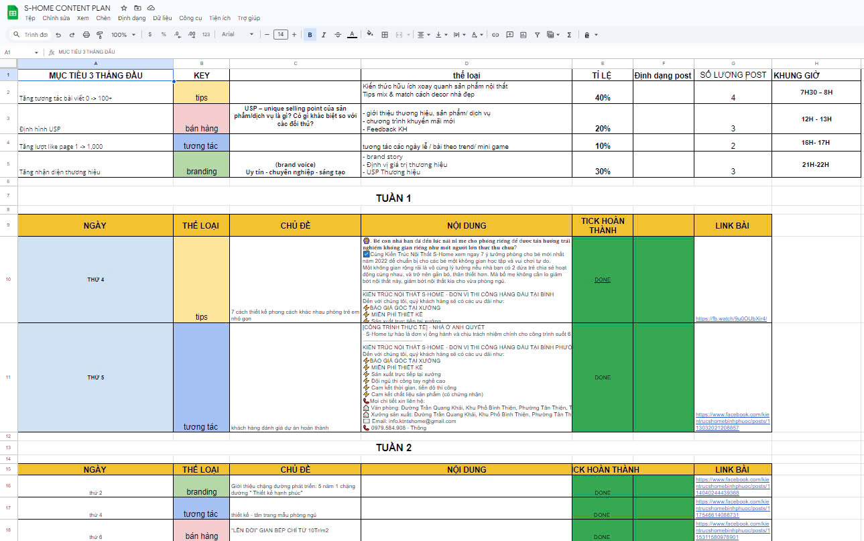Open the Công cụ menu
Screen dimensions: 864x541
(190, 18)
